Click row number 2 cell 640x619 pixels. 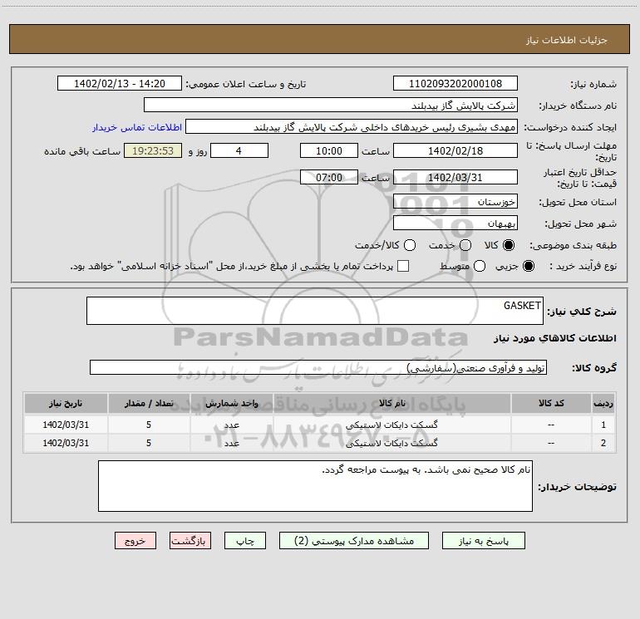[603, 443]
